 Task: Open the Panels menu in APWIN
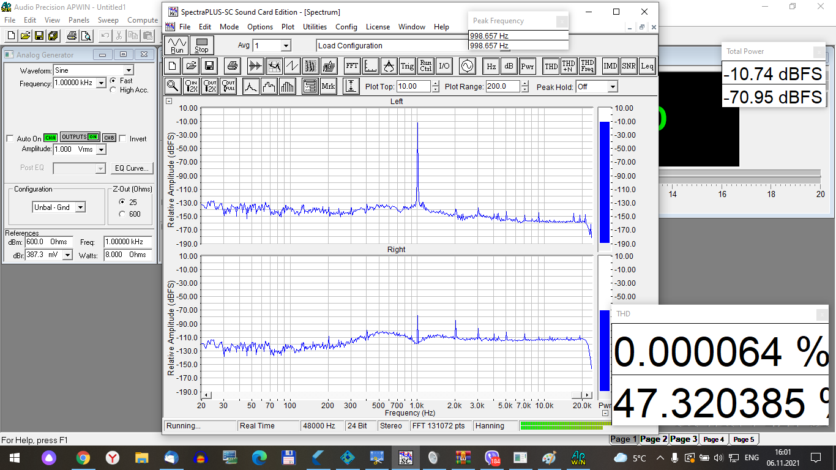[x=79, y=20]
